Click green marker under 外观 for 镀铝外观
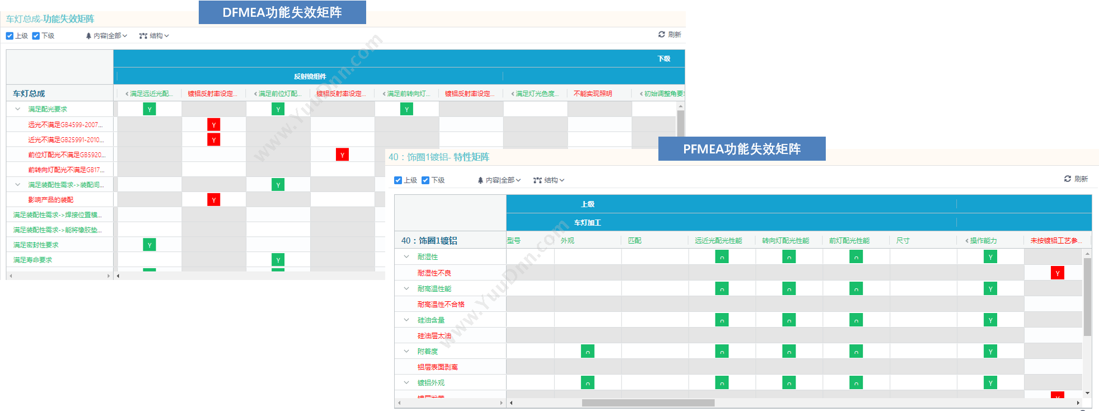Image resolution: width=1099 pixels, height=411 pixels. (x=588, y=382)
